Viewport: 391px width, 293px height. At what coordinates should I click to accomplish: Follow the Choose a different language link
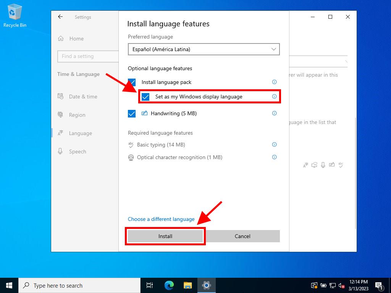(x=161, y=219)
